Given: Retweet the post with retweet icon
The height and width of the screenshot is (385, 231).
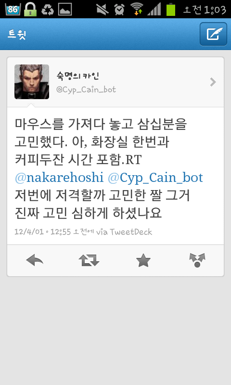Looking at the screenshot, I should (89, 260).
